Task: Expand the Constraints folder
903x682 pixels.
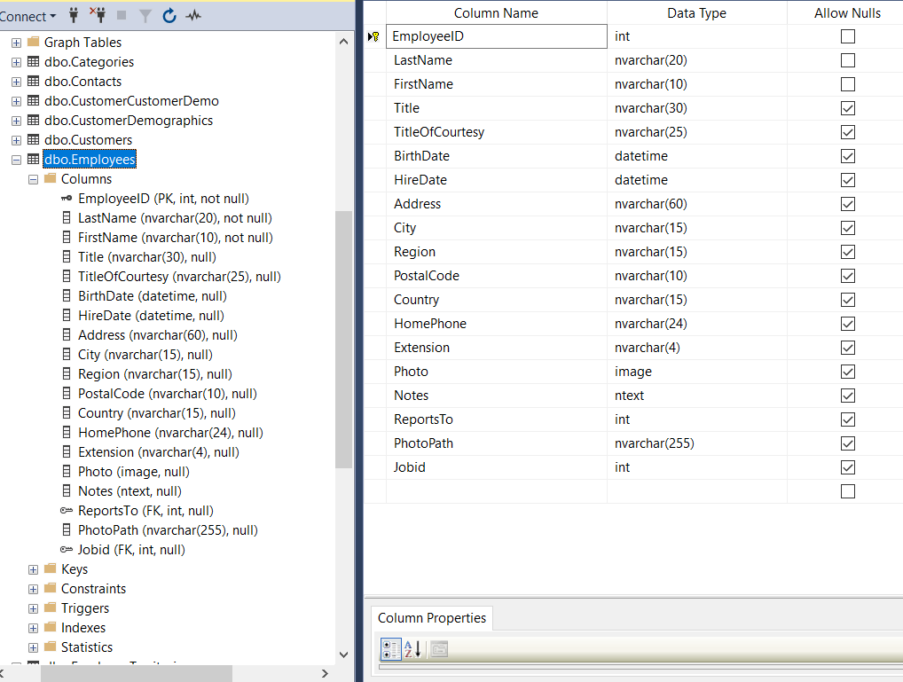Action: [x=34, y=589]
